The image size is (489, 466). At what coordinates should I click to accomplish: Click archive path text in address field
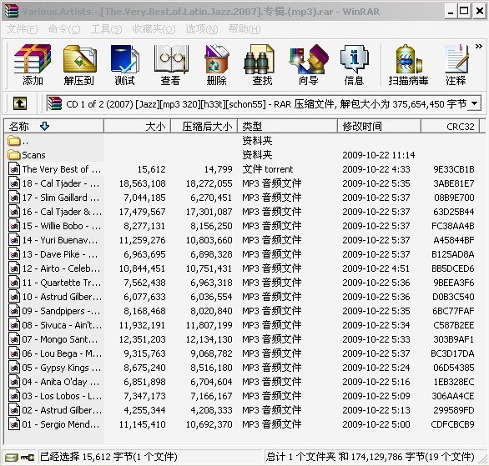[265, 103]
